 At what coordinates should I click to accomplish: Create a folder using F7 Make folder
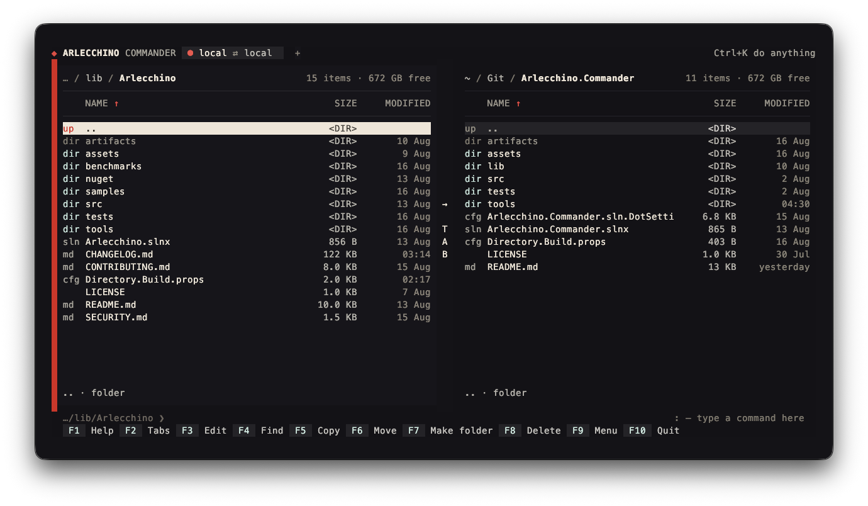[x=448, y=430]
